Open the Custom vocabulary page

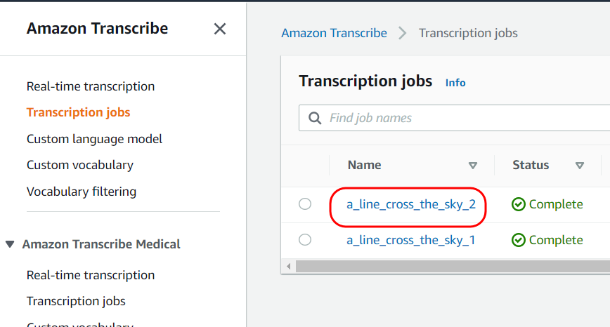pyautogui.click(x=80, y=165)
